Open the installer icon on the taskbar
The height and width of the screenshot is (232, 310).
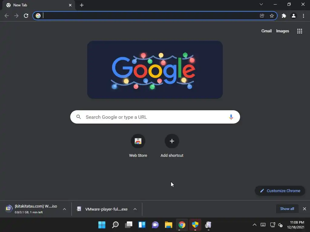[208, 225]
